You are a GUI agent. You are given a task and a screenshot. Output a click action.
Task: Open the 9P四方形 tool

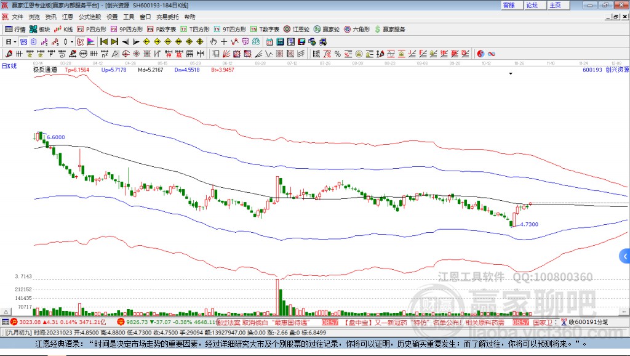(x=127, y=30)
